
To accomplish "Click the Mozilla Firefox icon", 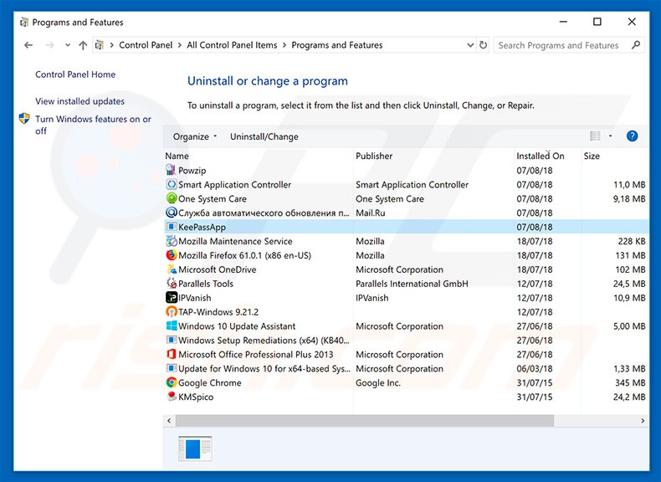I will [x=172, y=255].
